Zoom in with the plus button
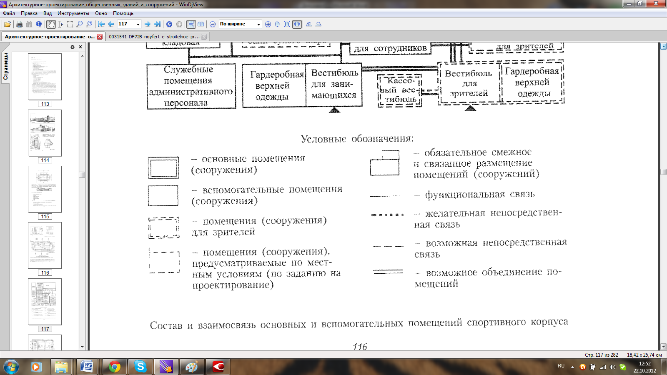The width and height of the screenshot is (667, 375). pyautogui.click(x=268, y=24)
